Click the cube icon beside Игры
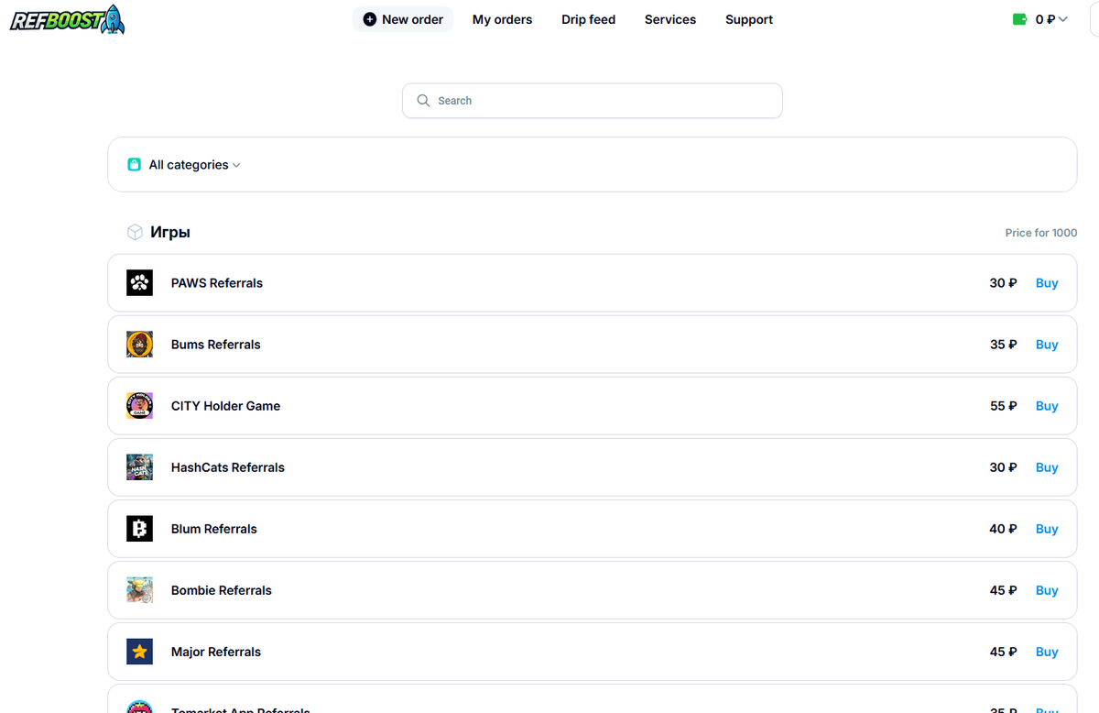Screen dimensions: 1099x713 tap(135, 233)
